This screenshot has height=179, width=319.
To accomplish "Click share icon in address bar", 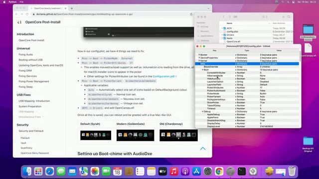I will coord(191,14).
